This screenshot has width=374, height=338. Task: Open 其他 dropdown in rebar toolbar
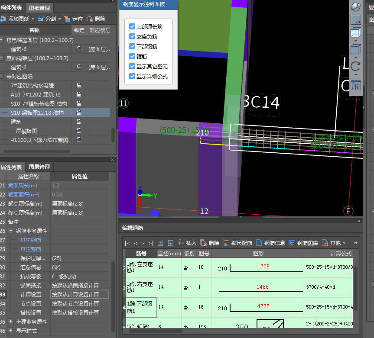tap(344, 243)
